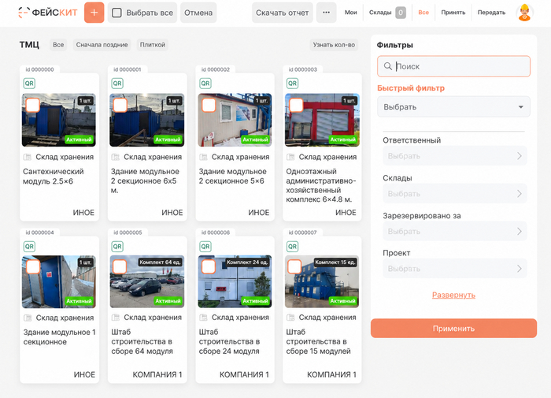Switch to the Мои tab
The height and width of the screenshot is (398, 551).
click(351, 13)
